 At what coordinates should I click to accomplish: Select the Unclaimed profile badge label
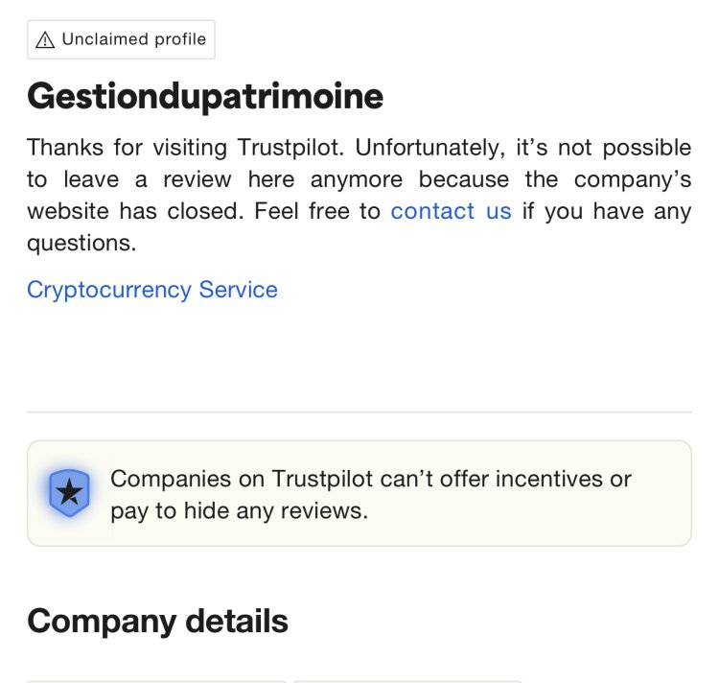tap(121, 39)
